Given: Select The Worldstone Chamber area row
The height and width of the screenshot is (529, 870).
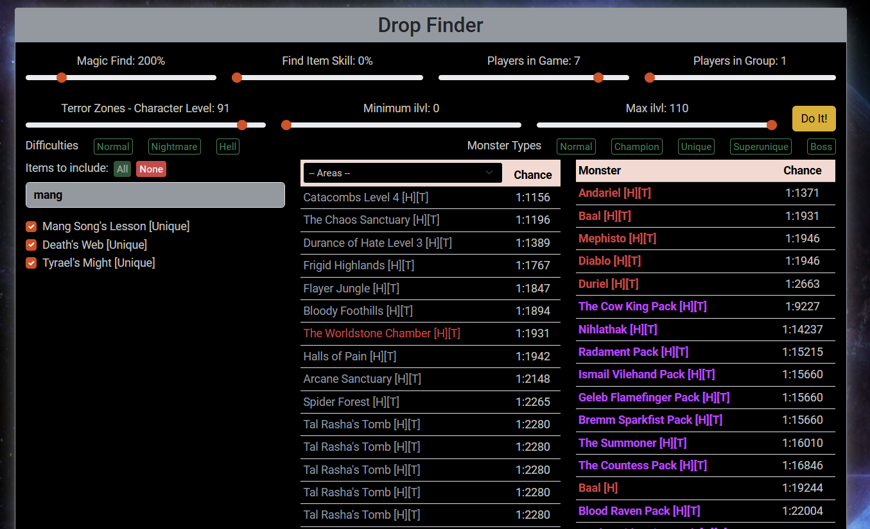Looking at the screenshot, I should click(x=381, y=333).
